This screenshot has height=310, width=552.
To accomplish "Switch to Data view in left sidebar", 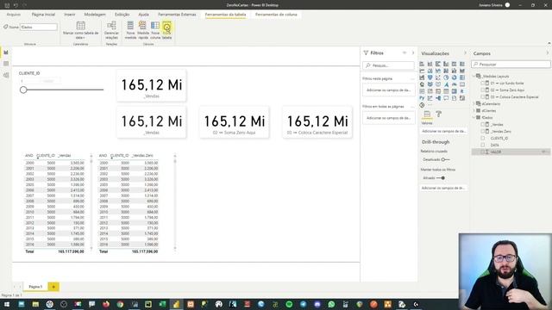I will [6, 64].
